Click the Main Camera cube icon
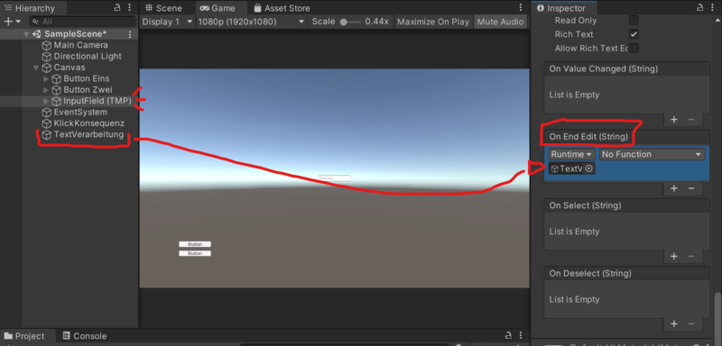The height and width of the screenshot is (346, 722). [47, 45]
